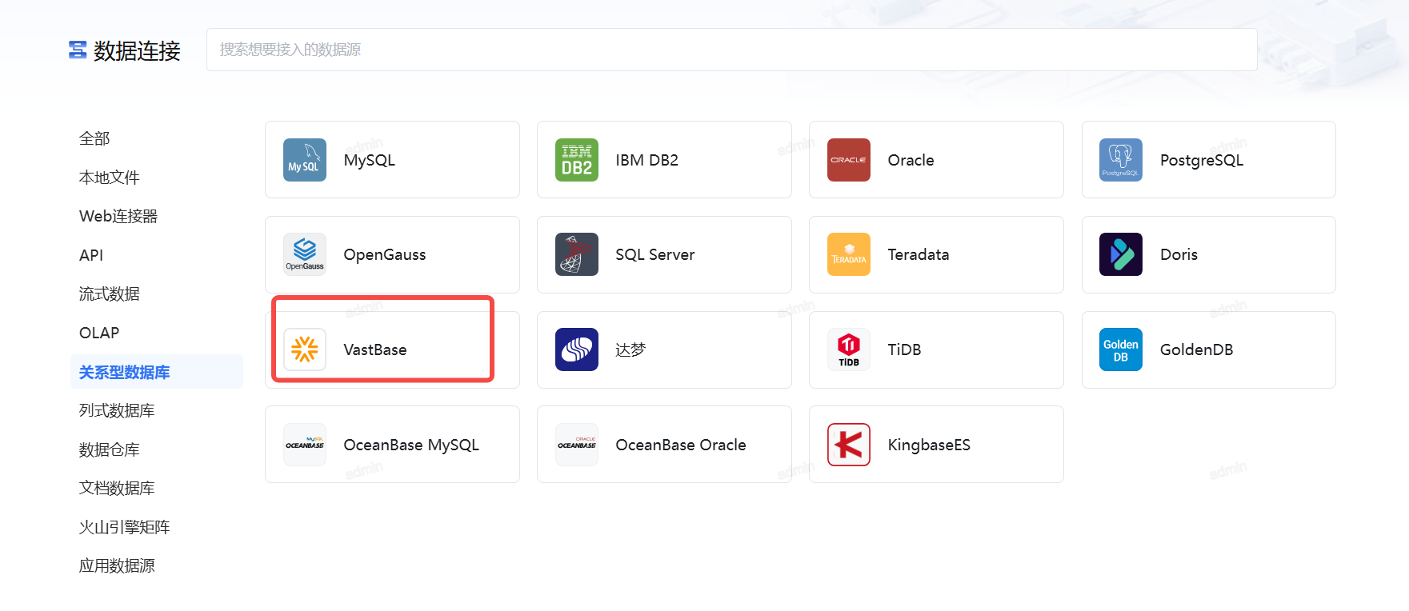Image resolution: width=1409 pixels, height=611 pixels.
Task: Switch to the 文档数据库 category
Action: click(x=117, y=488)
